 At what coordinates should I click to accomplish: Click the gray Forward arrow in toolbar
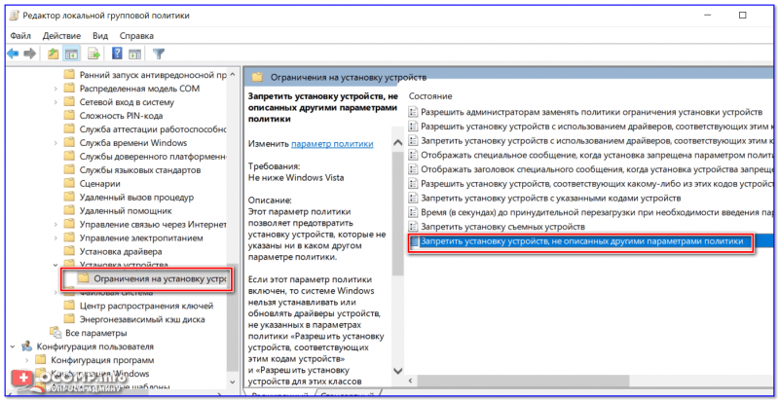point(30,54)
